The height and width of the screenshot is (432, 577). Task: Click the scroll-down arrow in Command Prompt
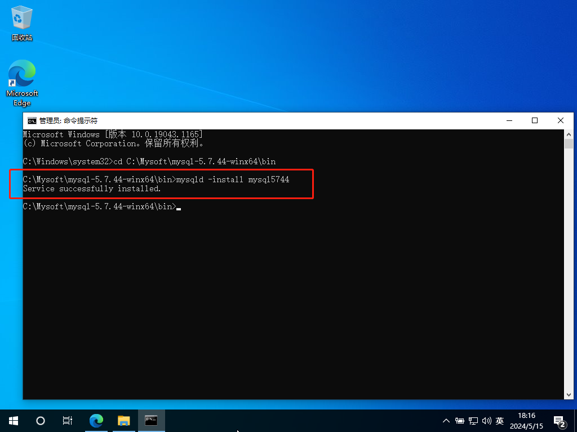click(569, 394)
